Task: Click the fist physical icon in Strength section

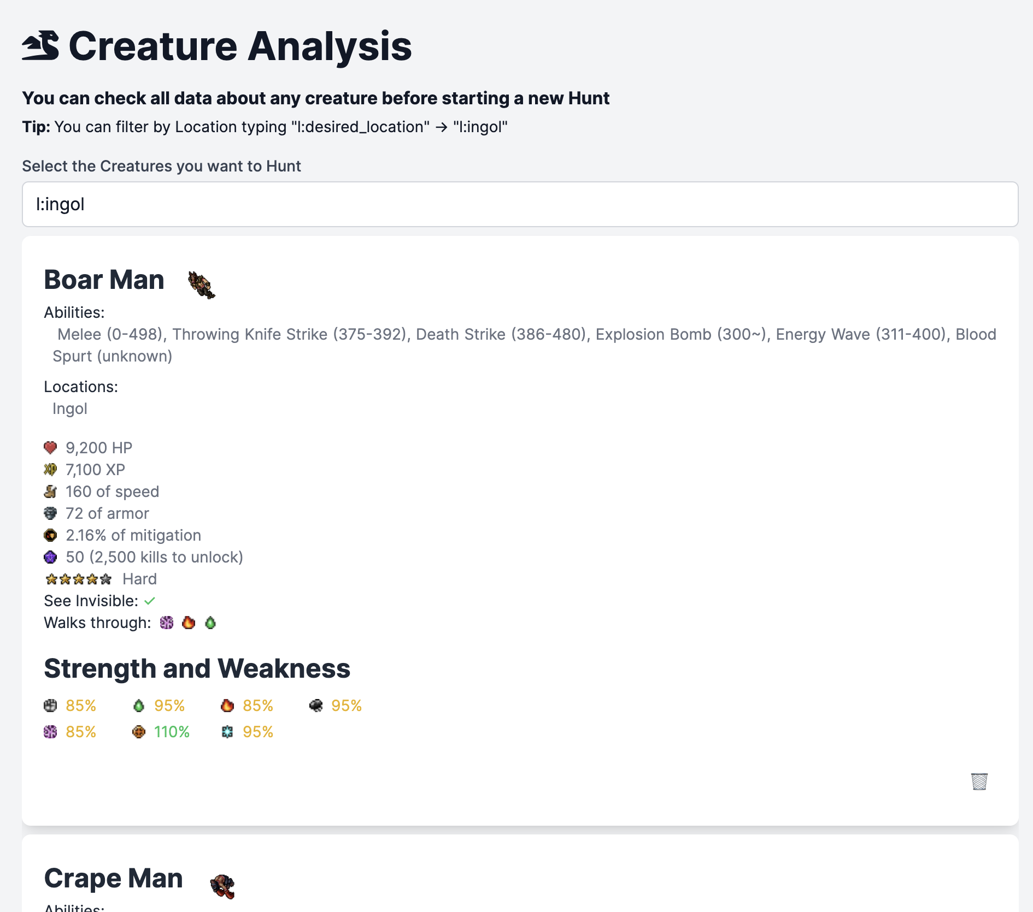Action: click(50, 706)
